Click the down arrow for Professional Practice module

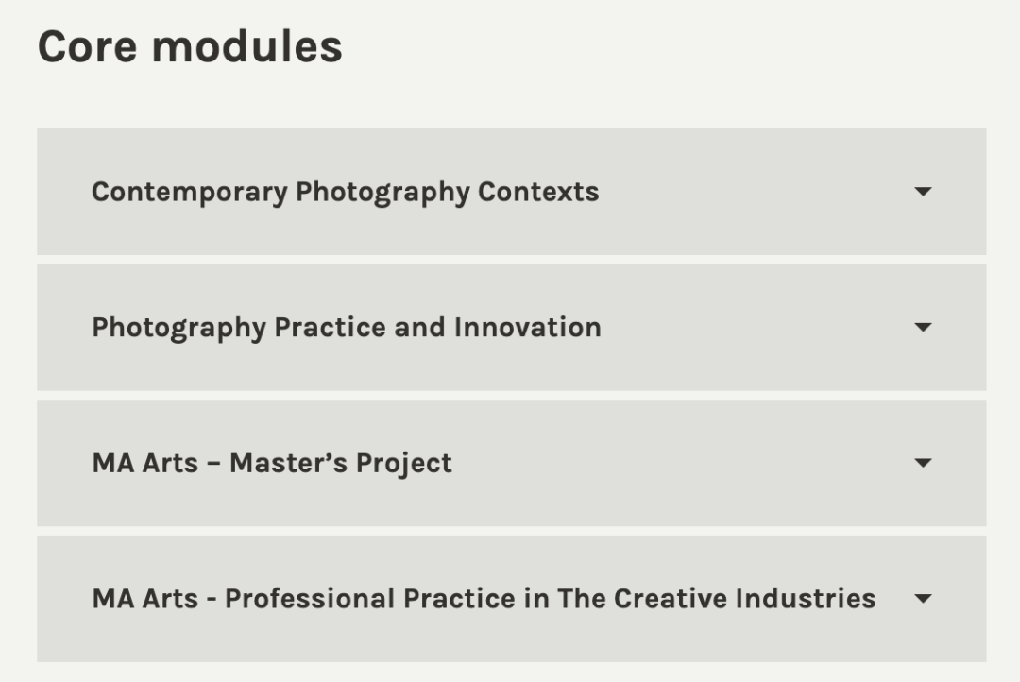click(x=923, y=599)
